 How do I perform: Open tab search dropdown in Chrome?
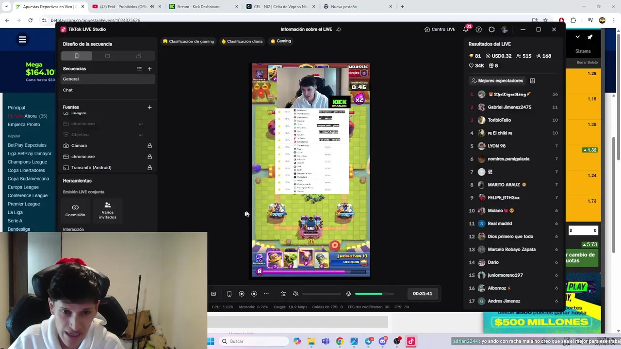(x=6, y=7)
